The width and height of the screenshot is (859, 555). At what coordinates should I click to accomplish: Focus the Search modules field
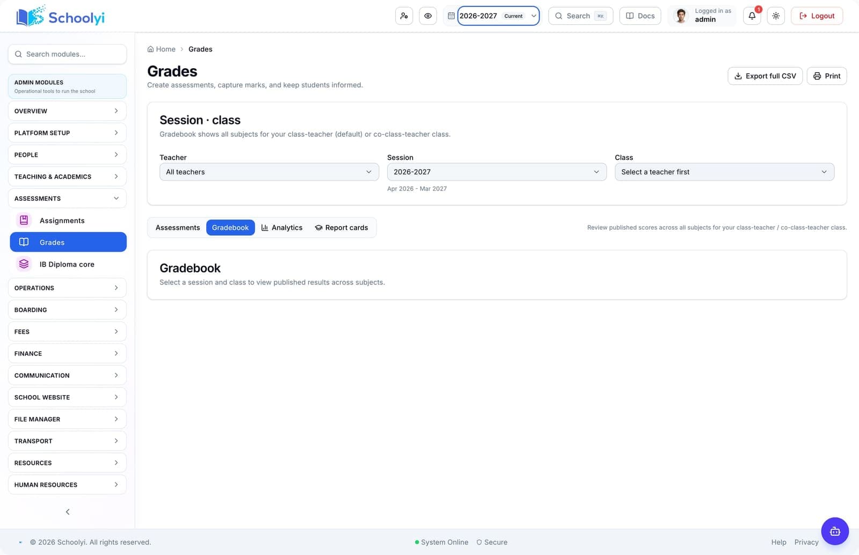point(67,54)
